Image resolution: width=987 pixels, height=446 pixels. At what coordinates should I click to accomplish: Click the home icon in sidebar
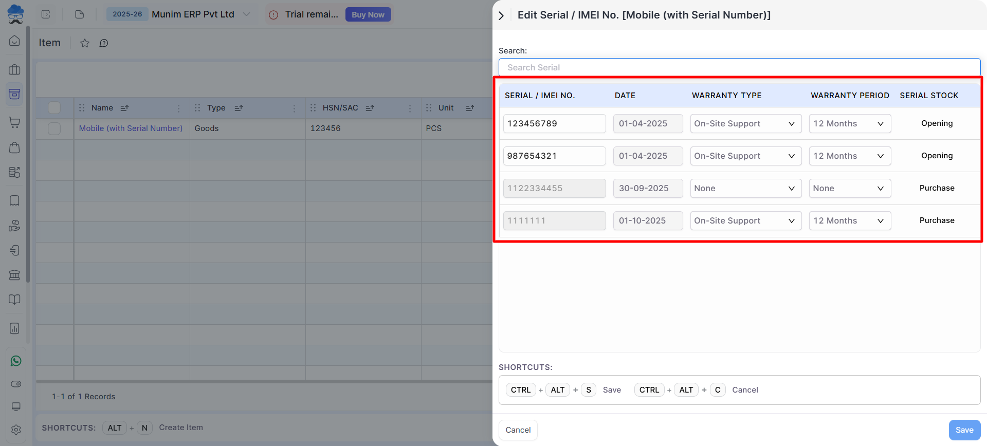click(15, 41)
